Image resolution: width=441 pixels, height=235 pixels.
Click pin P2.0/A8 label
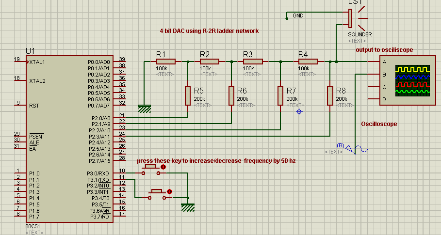(101, 118)
